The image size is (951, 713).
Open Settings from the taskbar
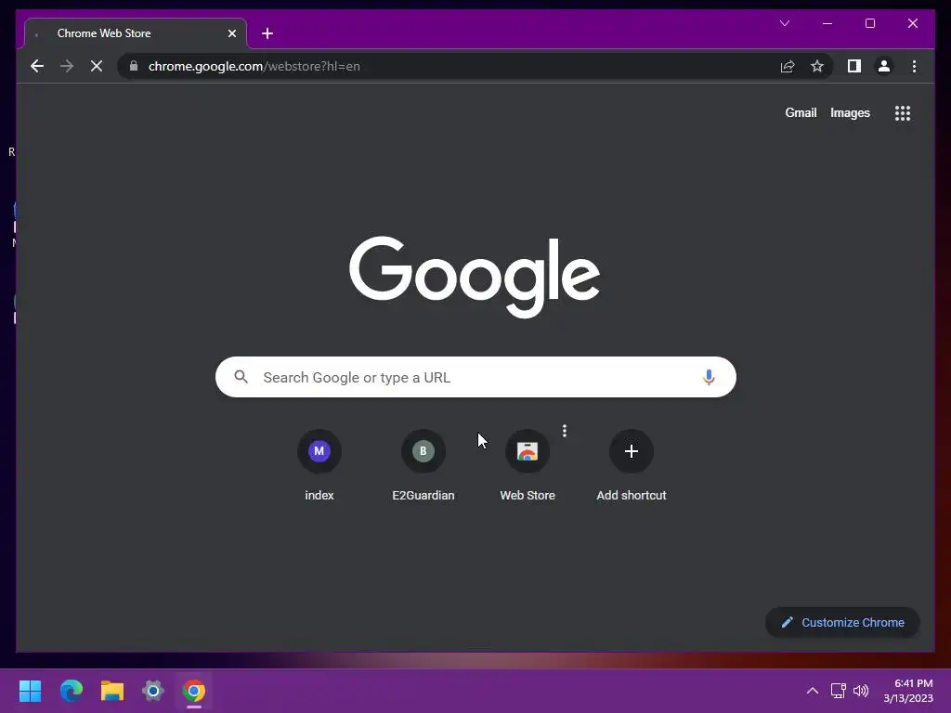coord(153,691)
